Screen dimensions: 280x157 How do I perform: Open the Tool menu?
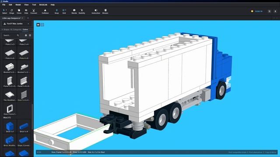[x=34, y=5]
